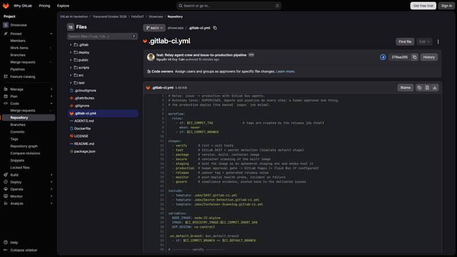Expand the Plan sidebar section
This screenshot has width=457, height=257.
click(x=28, y=96)
